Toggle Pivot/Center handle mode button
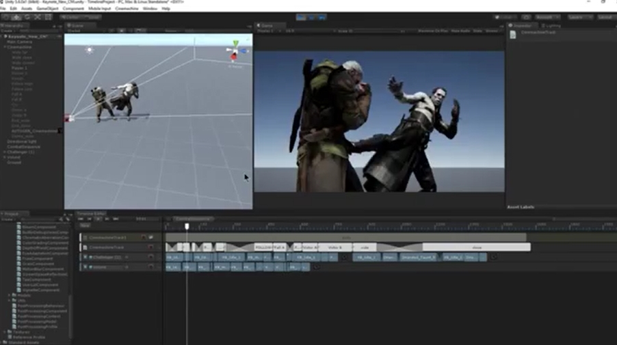This screenshot has width=617, height=345. click(70, 17)
